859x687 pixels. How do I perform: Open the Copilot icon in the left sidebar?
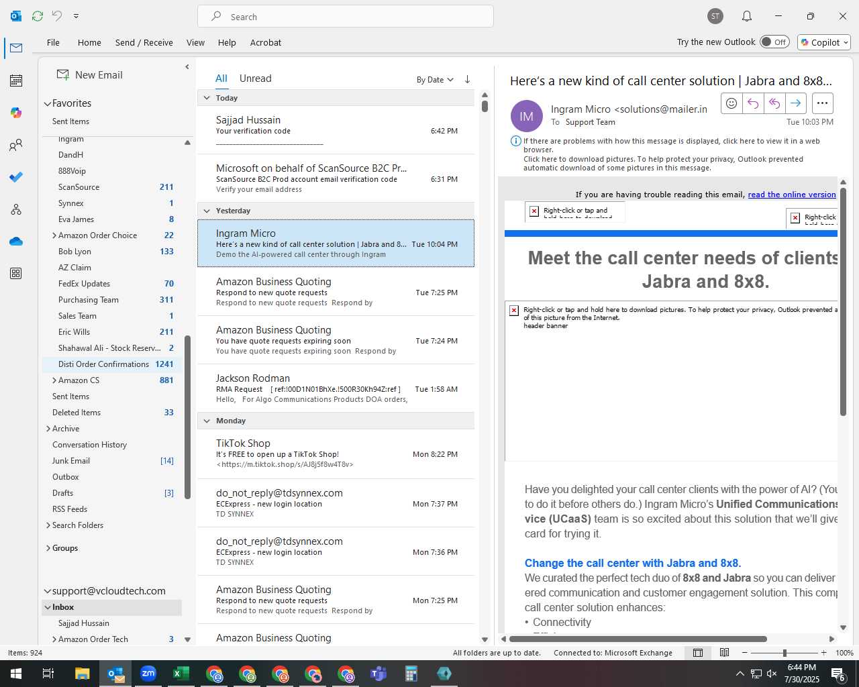16,113
